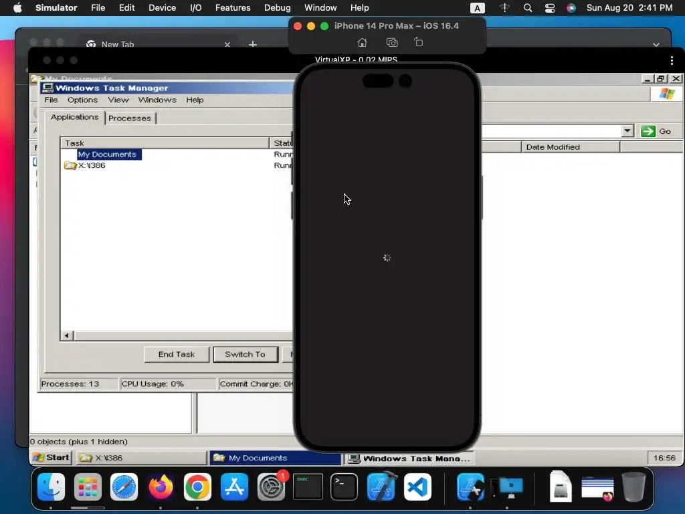Open the Explorer address bar dropdown
The image size is (685, 514).
(x=627, y=131)
